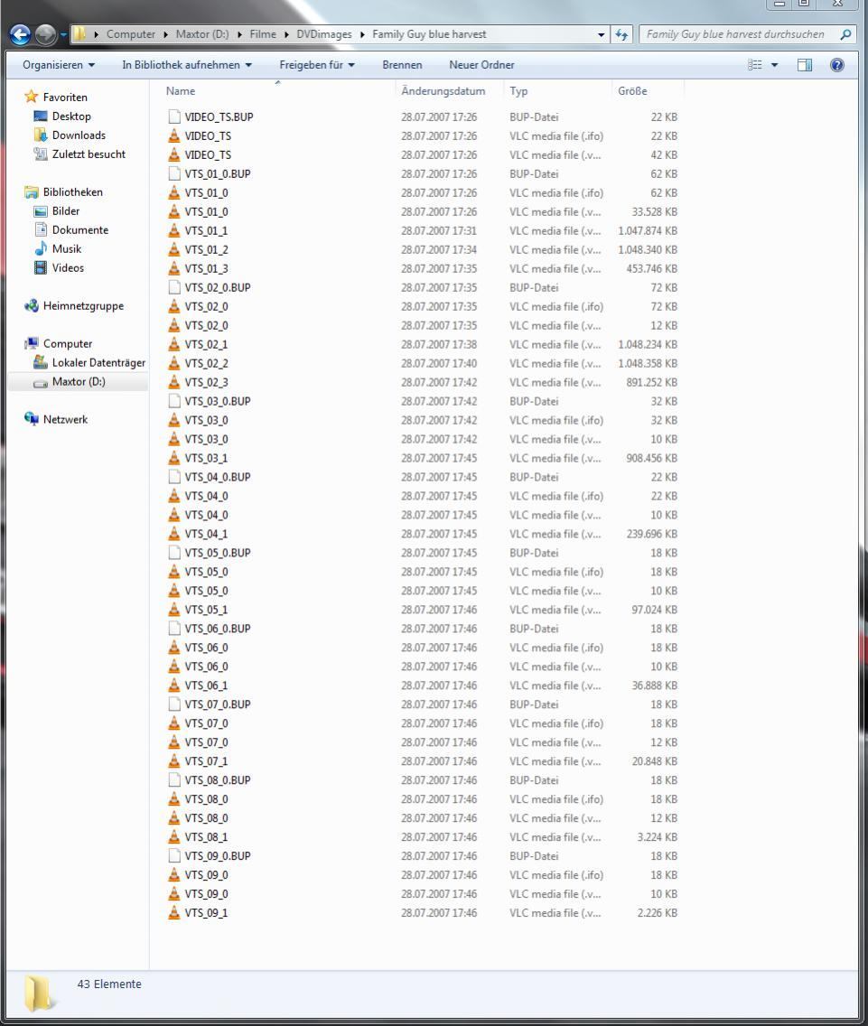The image size is (868, 1026).
Task: Click VLC cone icon of VTS_01_2
Action: click(x=173, y=249)
